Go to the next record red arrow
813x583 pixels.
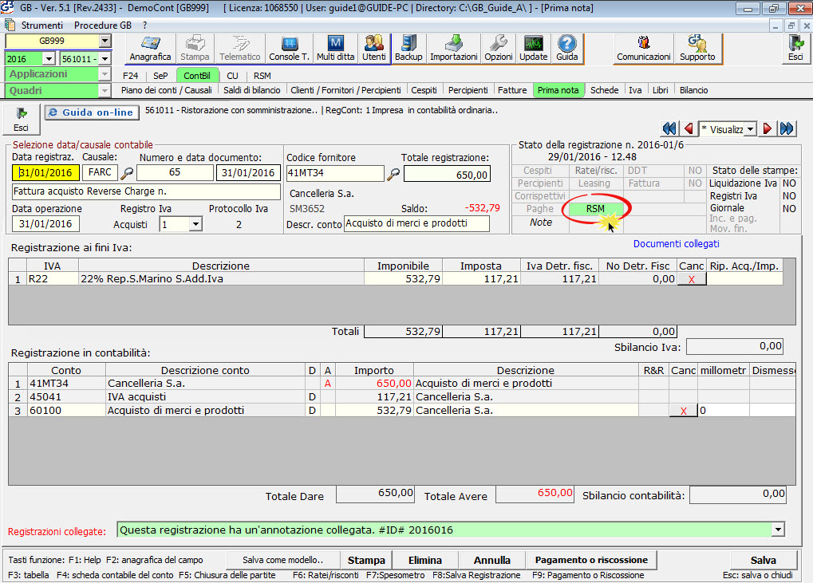(x=767, y=129)
